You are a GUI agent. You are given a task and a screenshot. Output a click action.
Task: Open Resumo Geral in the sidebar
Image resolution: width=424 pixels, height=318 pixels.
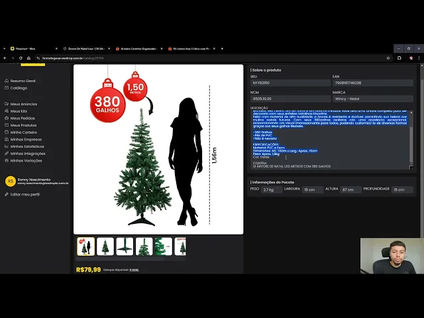pyautogui.click(x=23, y=81)
